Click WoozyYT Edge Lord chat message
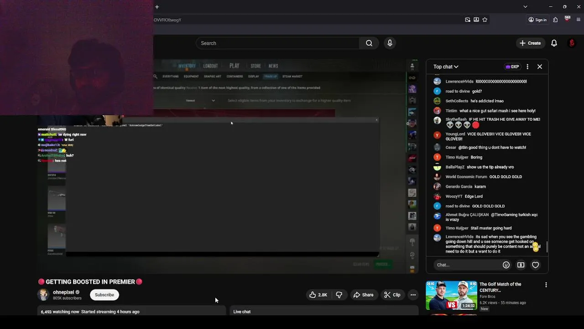This screenshot has width=584, height=329. point(486,196)
